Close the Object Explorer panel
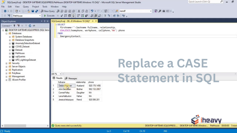 (x=48, y=21)
